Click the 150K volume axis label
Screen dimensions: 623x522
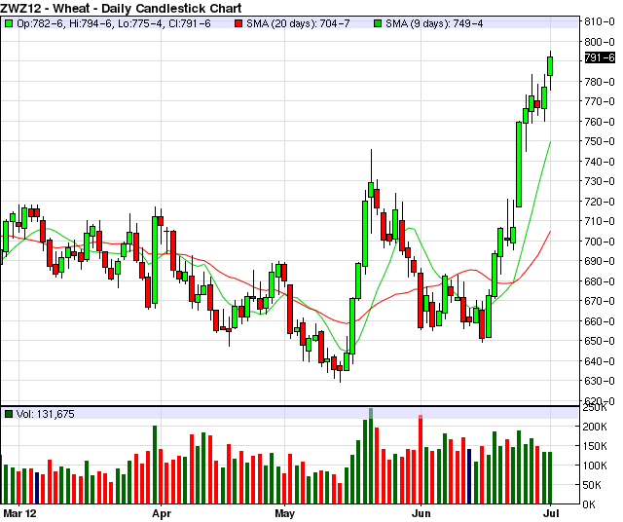click(595, 446)
